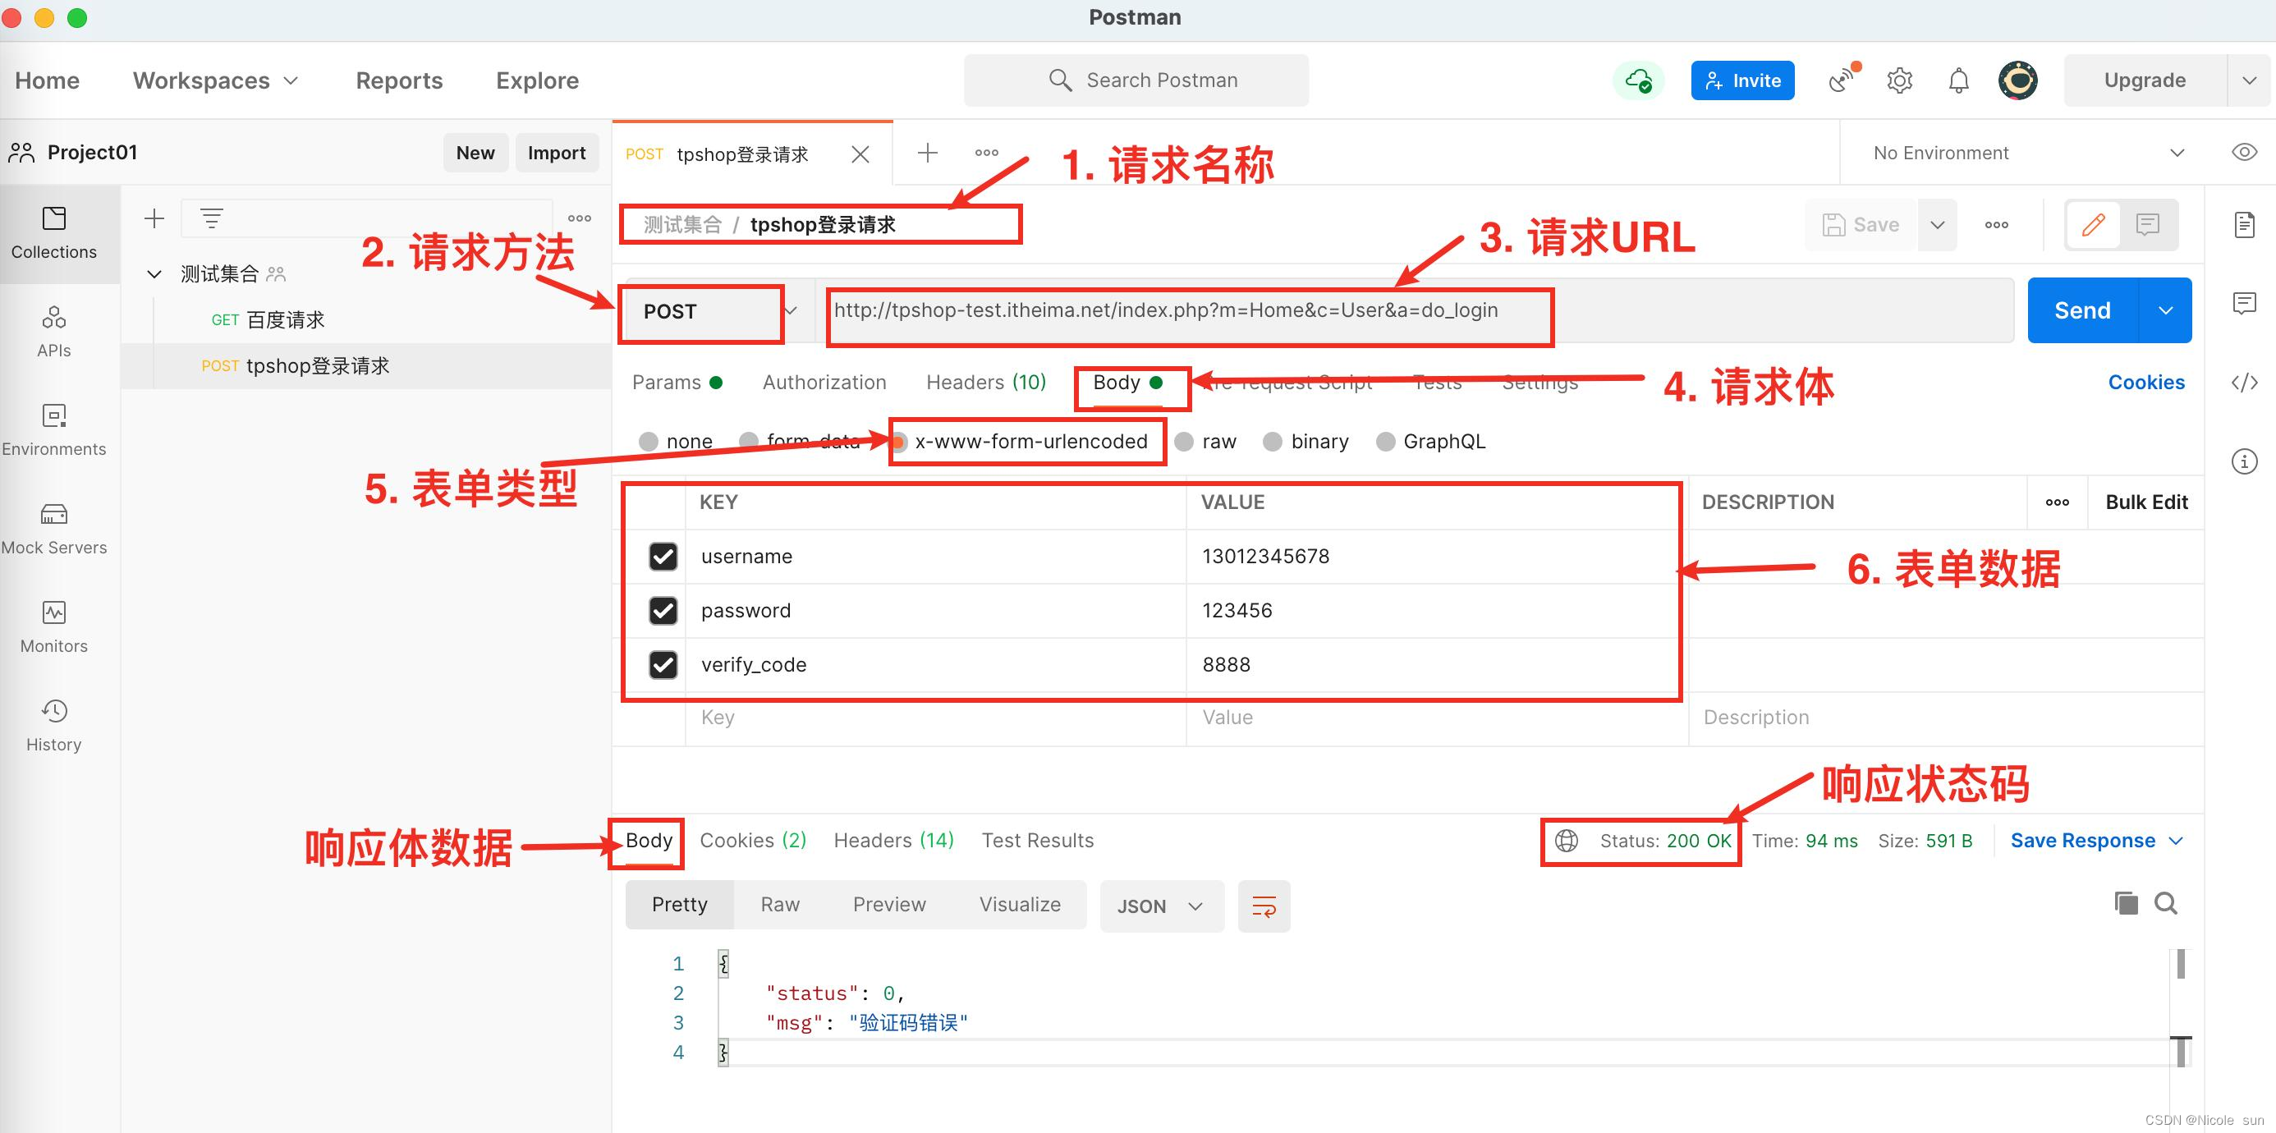Image resolution: width=2276 pixels, height=1133 pixels.
Task: Uncheck the username parameter checkbox
Action: coord(663,556)
